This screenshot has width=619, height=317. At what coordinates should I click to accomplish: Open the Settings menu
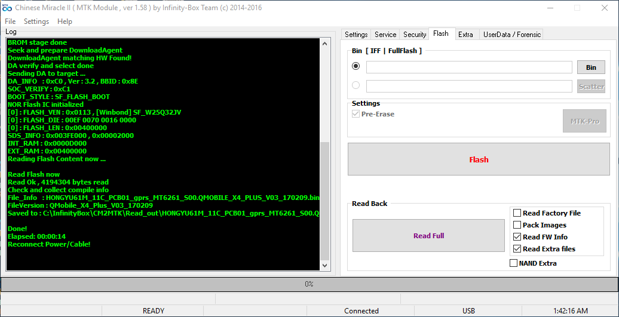click(x=36, y=21)
